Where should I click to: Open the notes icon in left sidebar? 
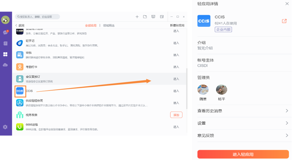(x=5, y=43)
